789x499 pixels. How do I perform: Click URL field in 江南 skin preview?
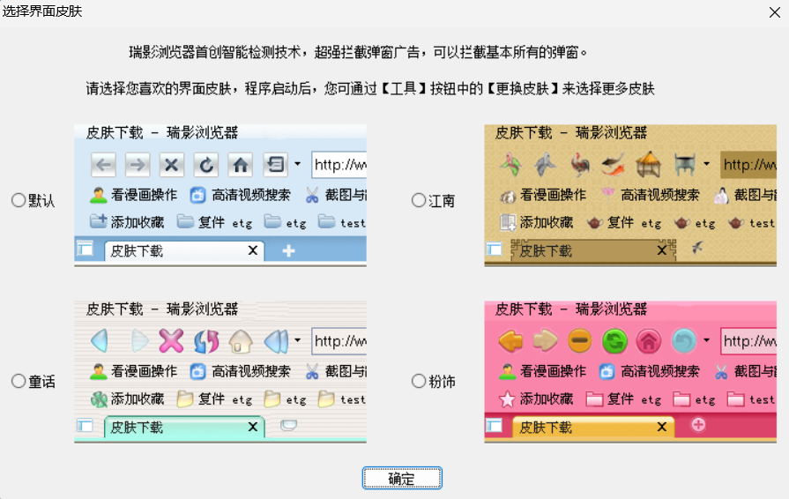[x=748, y=165]
